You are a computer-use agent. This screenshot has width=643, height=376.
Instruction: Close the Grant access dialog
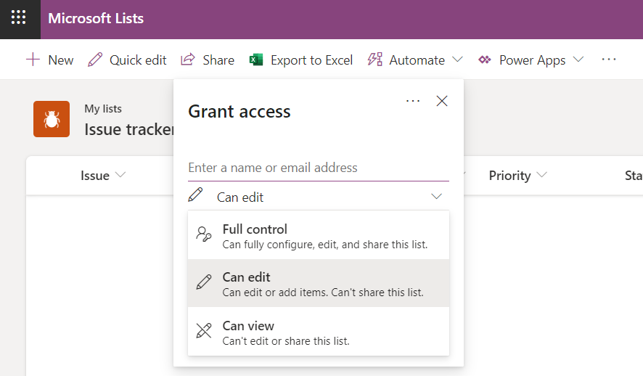tap(441, 102)
